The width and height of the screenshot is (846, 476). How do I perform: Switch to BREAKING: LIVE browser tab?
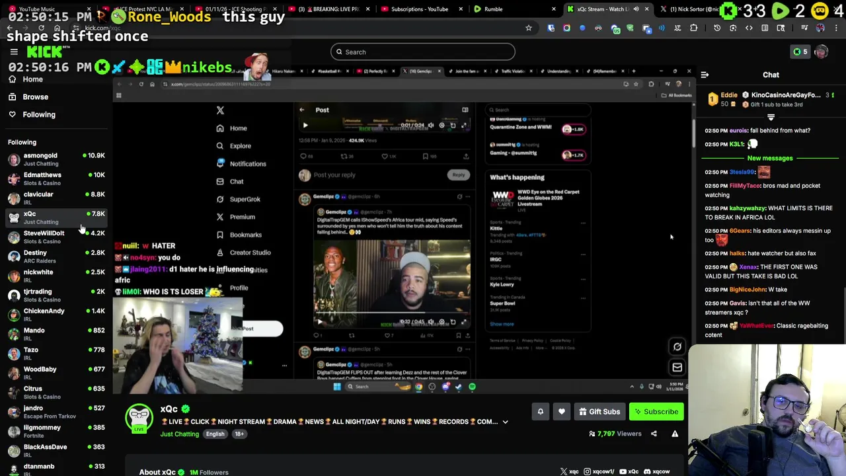click(328, 9)
